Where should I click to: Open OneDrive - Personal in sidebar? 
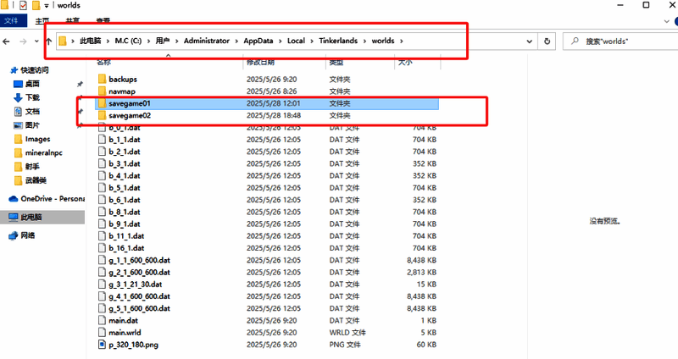[x=47, y=198]
